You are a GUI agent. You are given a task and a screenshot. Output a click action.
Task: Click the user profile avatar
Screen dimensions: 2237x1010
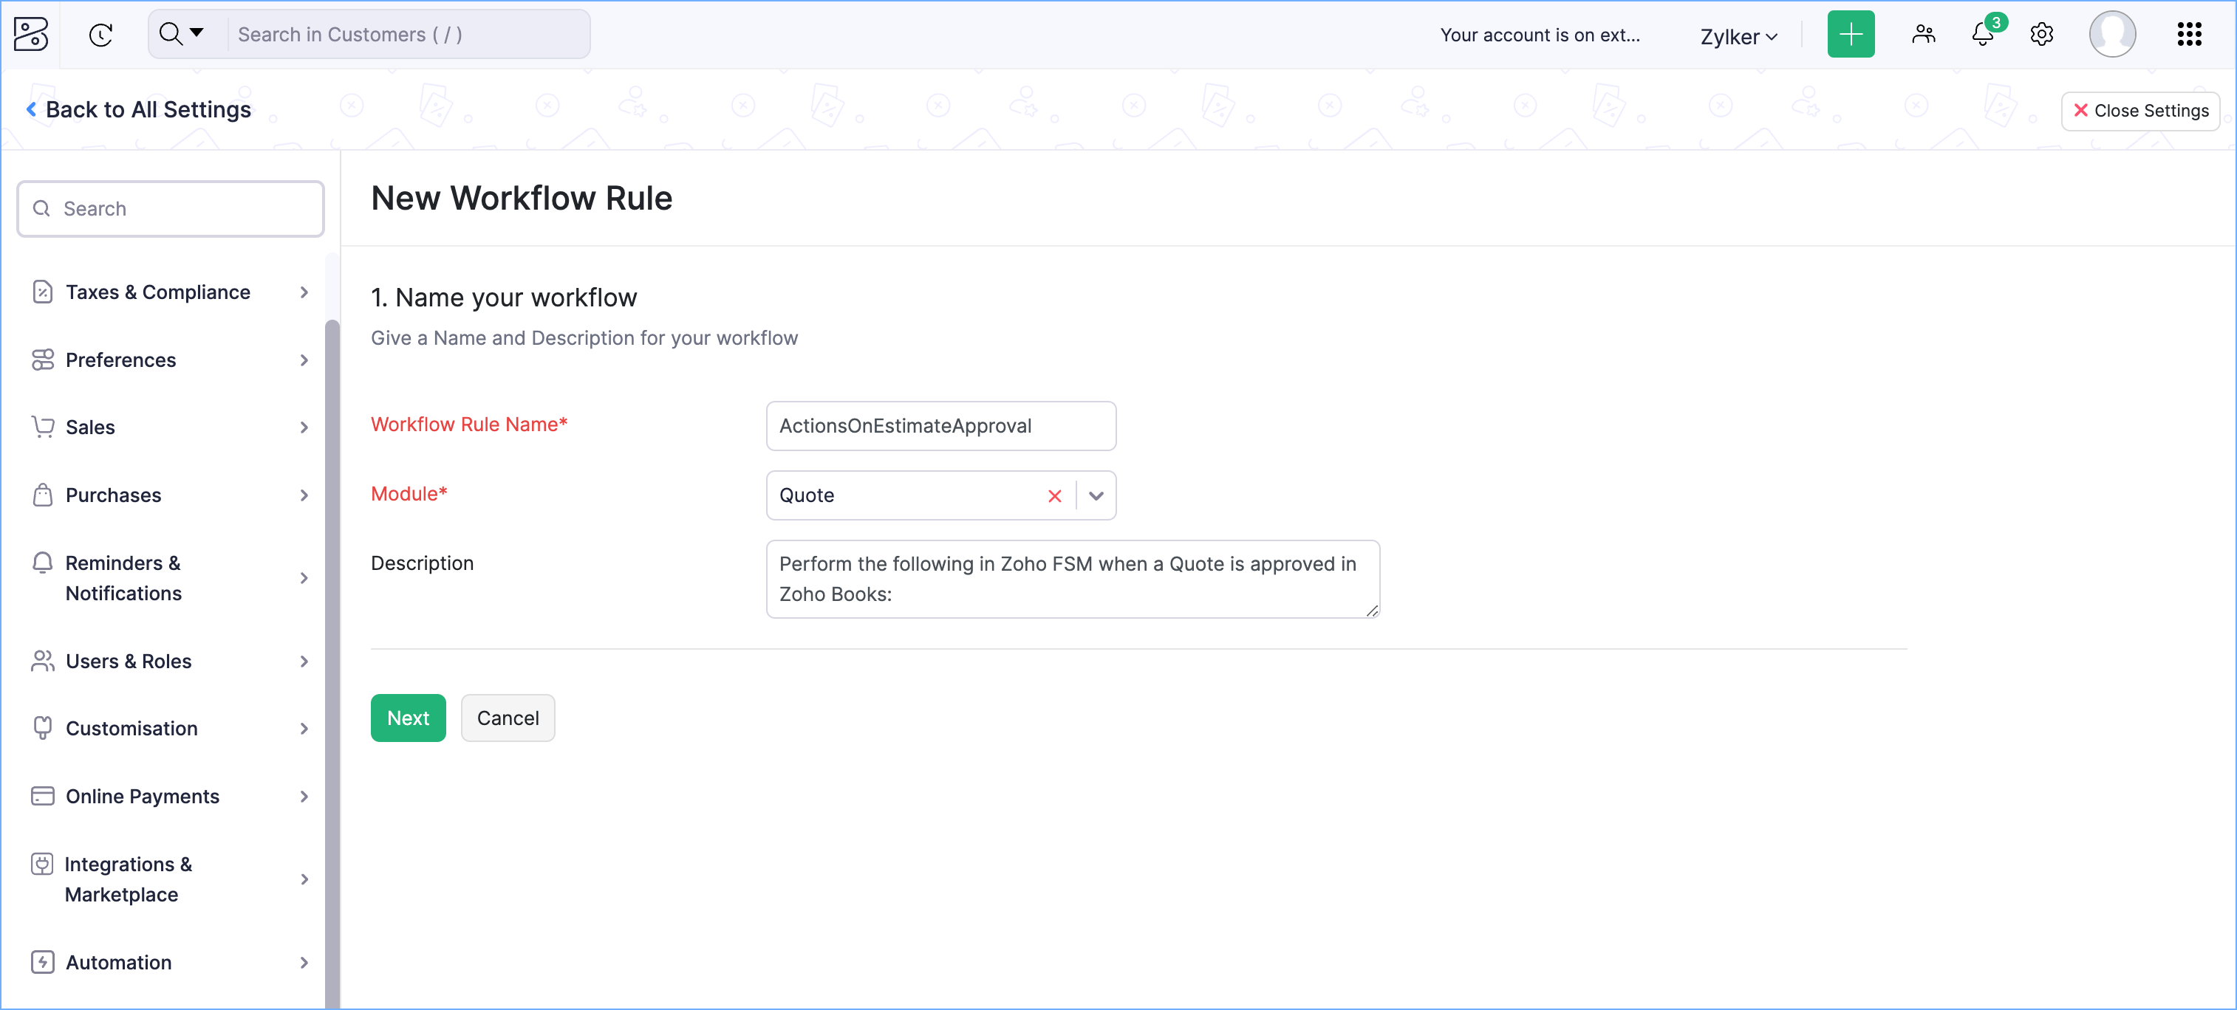(x=2111, y=35)
